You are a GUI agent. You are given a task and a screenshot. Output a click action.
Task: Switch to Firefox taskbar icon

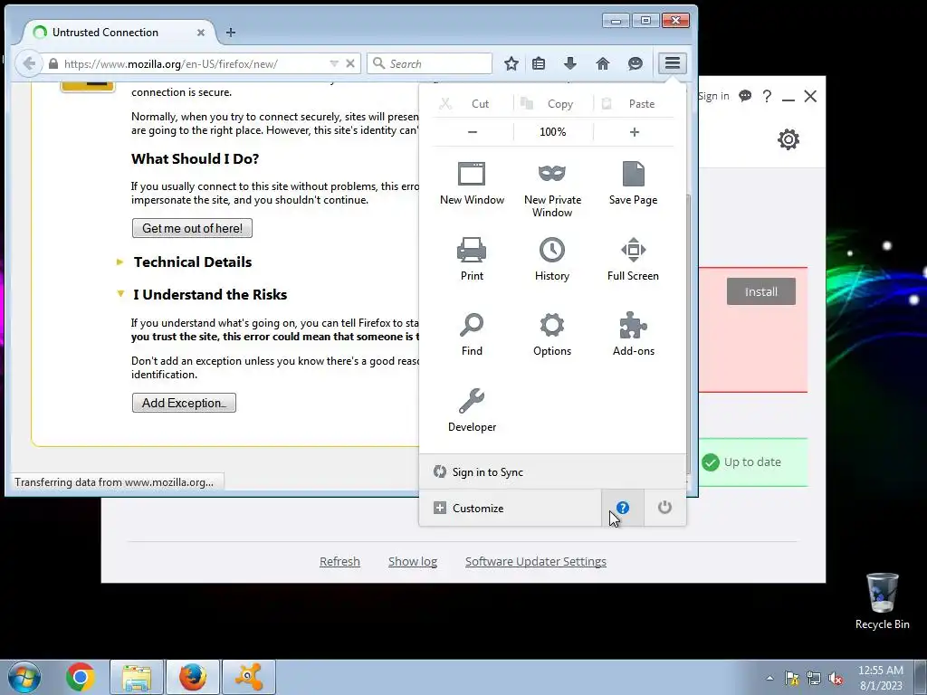click(x=193, y=677)
